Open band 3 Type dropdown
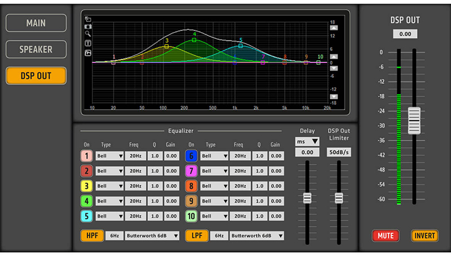451x257 pixels. coord(109,186)
